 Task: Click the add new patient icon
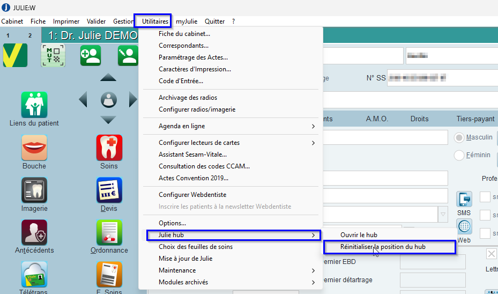coord(91,55)
